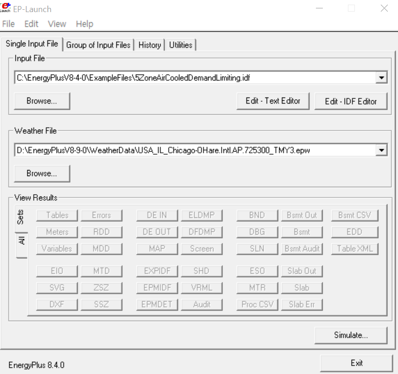
Task: Click the EXPIDF results button
Action: pyautogui.click(x=157, y=271)
